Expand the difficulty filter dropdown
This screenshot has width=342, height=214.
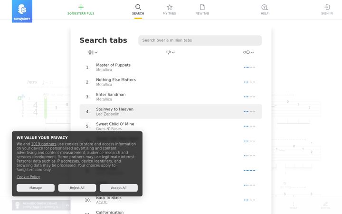(x=248, y=52)
